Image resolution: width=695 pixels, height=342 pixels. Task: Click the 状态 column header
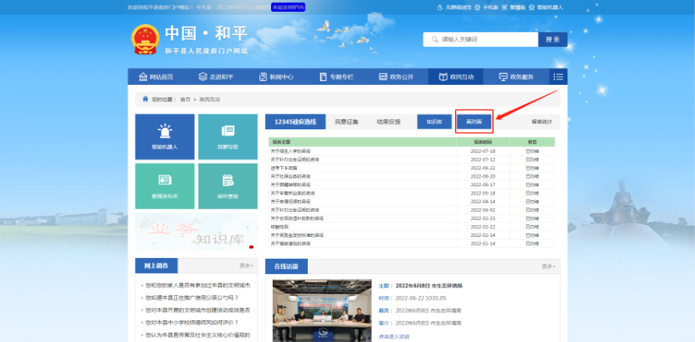coord(532,143)
